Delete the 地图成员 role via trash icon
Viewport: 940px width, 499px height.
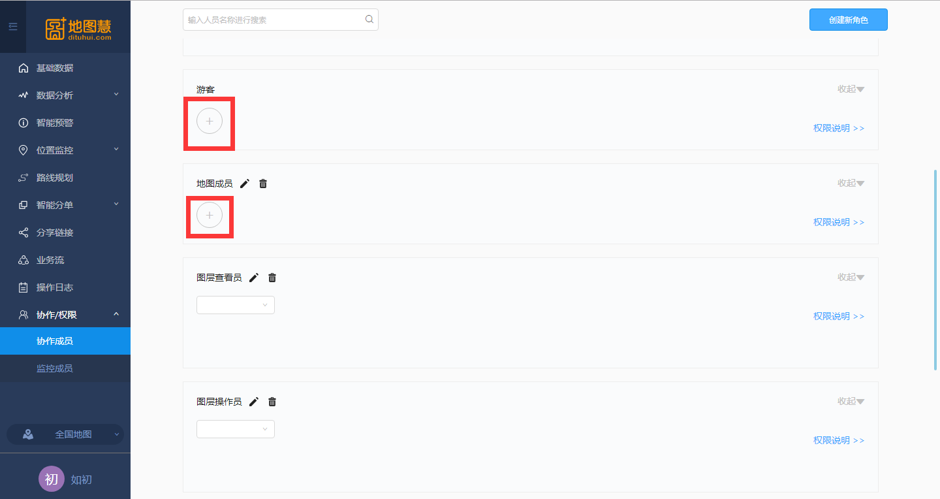coord(263,184)
